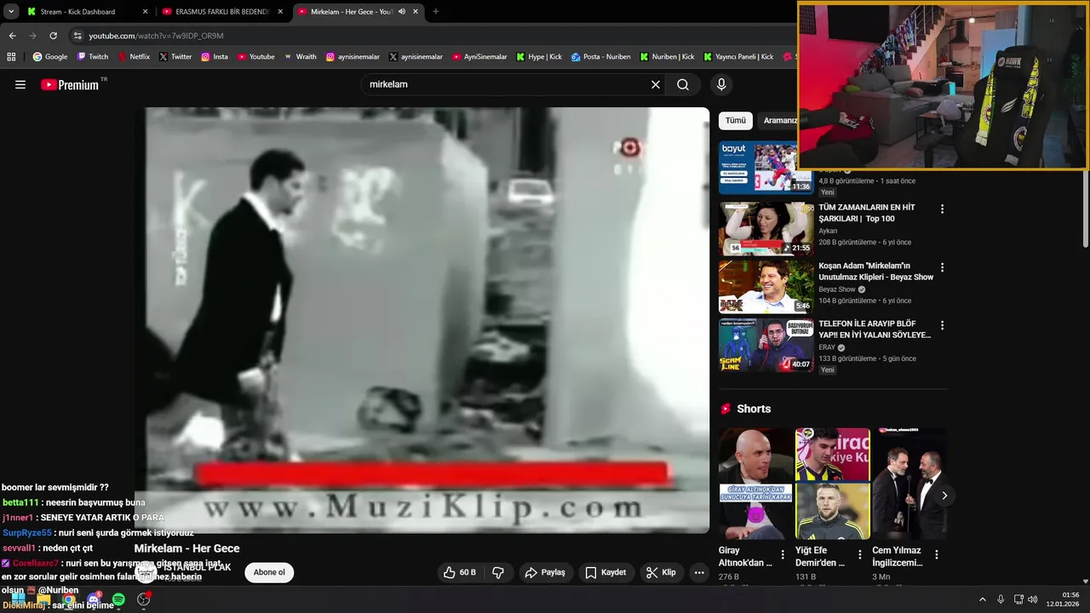Switch to the ERASMUS FARKLI BİR BEDENDE tab
The image size is (1090, 613).
[x=221, y=12]
